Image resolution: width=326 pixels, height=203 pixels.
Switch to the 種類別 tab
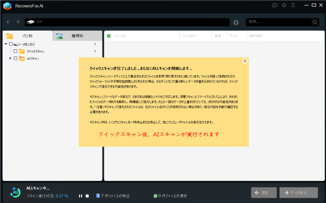77,36
